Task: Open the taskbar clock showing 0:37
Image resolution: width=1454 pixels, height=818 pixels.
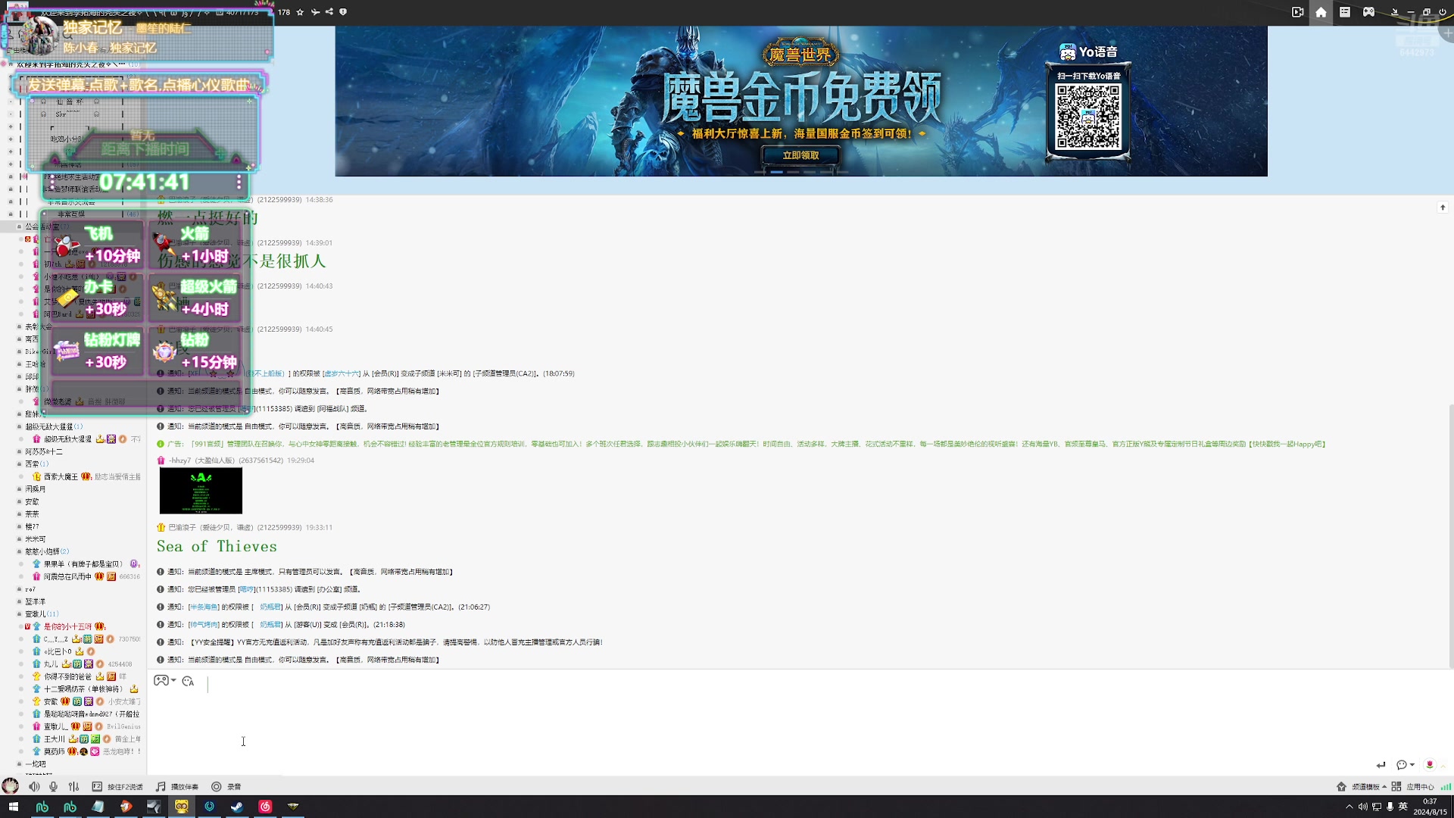Action: pos(1430,807)
